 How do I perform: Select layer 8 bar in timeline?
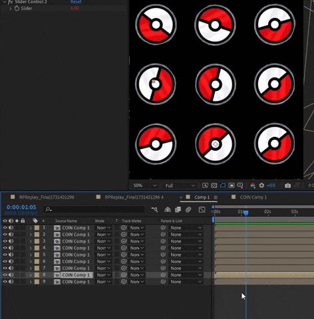pyautogui.click(x=264, y=275)
